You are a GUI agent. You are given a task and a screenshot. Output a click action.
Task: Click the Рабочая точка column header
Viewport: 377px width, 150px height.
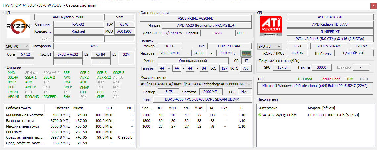tap(24, 108)
